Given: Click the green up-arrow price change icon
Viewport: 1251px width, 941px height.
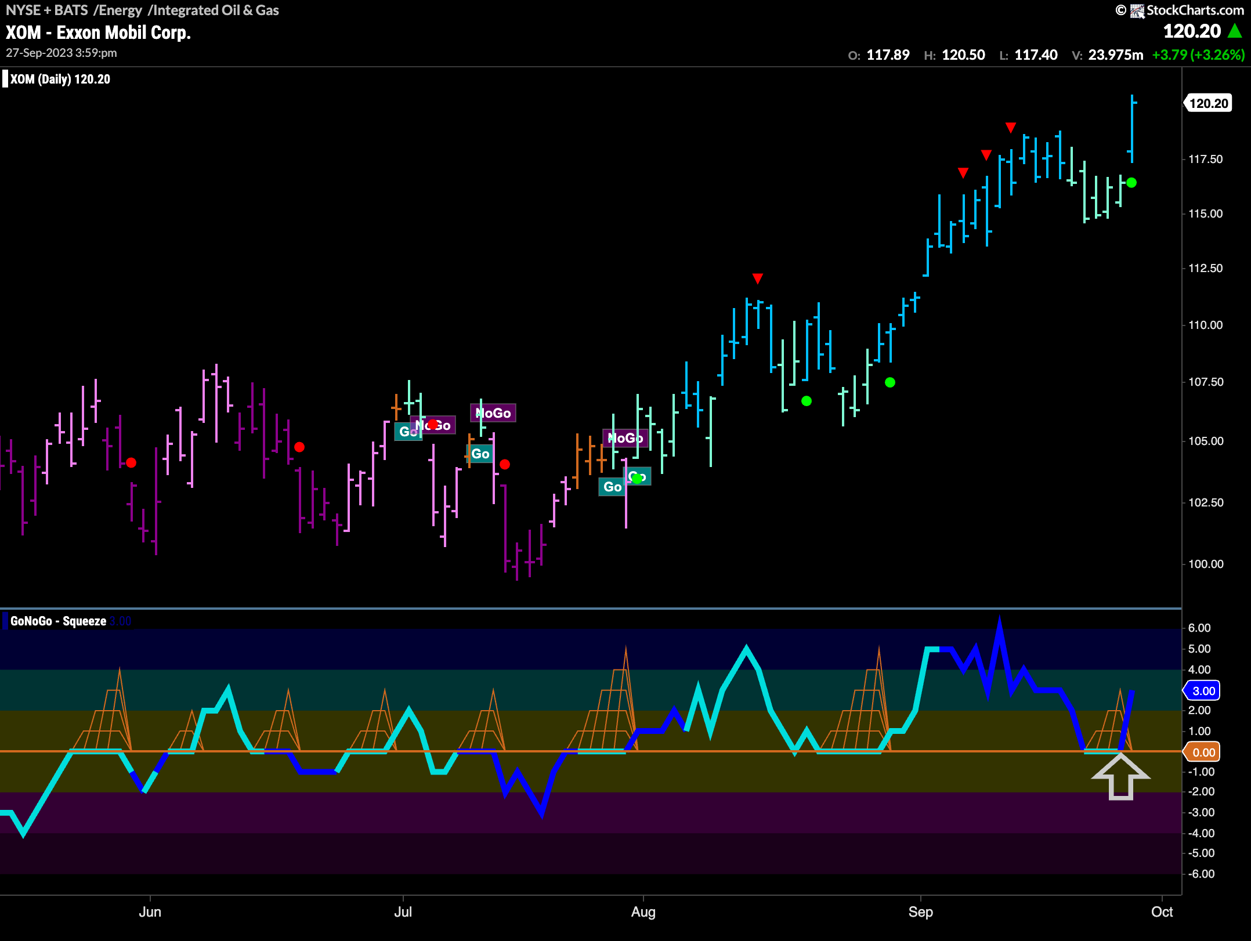Looking at the screenshot, I should click(x=1235, y=31).
